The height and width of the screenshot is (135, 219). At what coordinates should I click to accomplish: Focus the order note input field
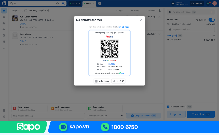point(48,116)
